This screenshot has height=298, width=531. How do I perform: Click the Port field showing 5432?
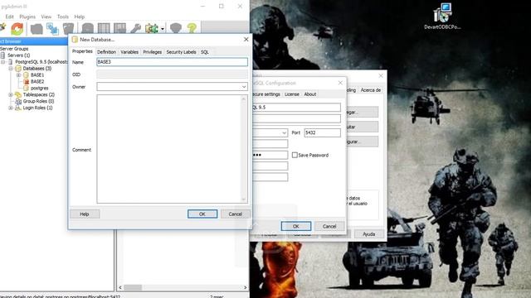pos(322,132)
